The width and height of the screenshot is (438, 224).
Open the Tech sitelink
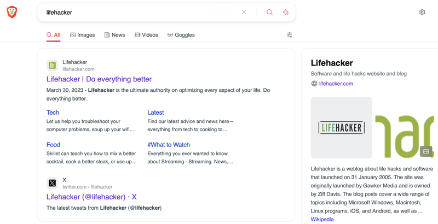(53, 113)
